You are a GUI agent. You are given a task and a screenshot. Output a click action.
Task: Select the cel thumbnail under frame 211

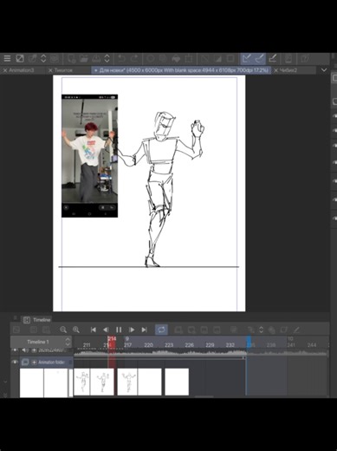click(81, 382)
